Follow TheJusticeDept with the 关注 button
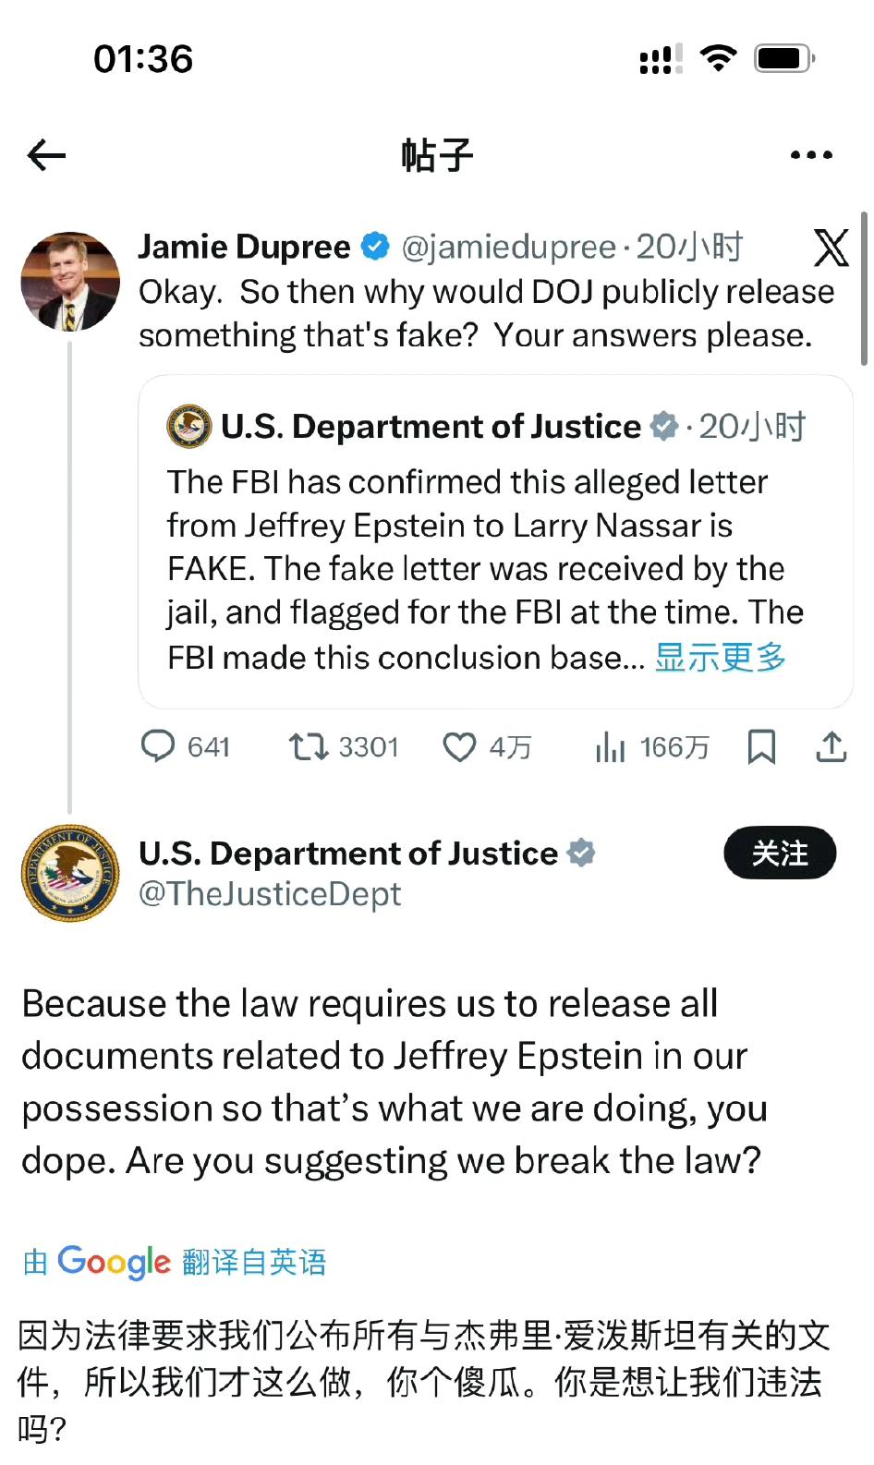The height and width of the screenshot is (1465, 874). [780, 854]
